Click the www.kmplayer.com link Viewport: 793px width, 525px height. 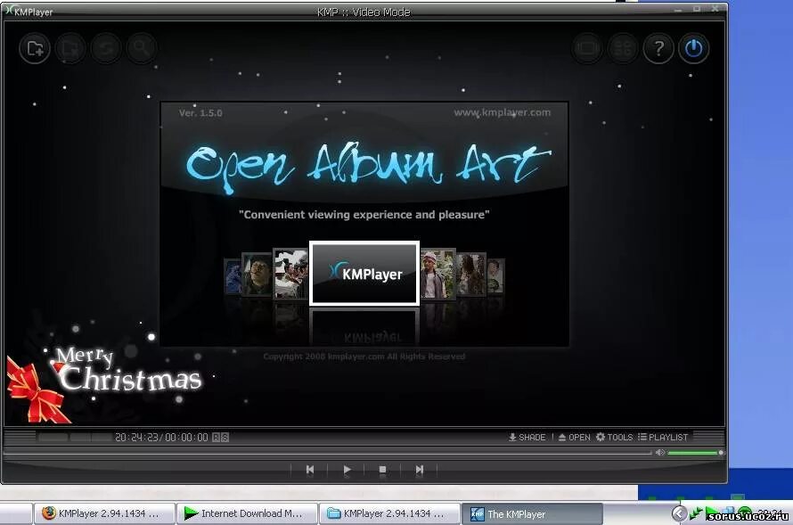coord(503,112)
